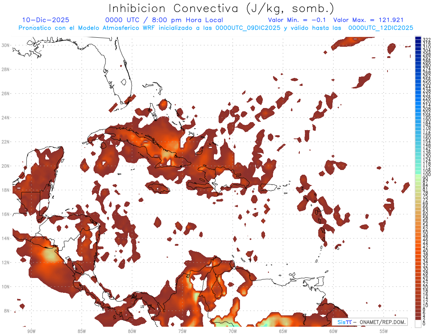Screen dimensions: 435x336
Task: Click the "16N" latitude label
Action: 6,214
